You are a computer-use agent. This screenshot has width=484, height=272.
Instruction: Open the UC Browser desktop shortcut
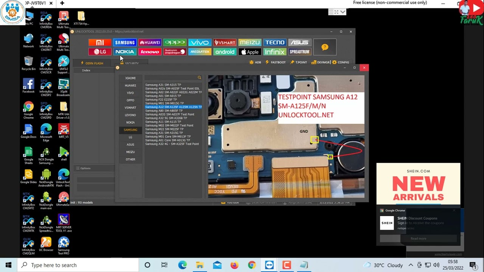click(x=46, y=244)
